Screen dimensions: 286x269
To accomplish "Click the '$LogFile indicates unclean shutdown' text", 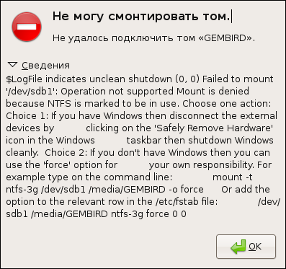I will coord(89,79).
